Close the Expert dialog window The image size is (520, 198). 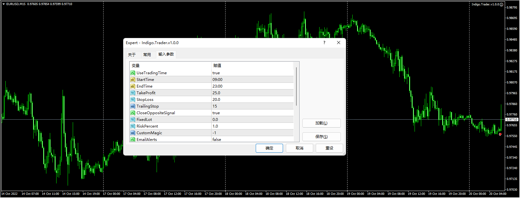(339, 43)
